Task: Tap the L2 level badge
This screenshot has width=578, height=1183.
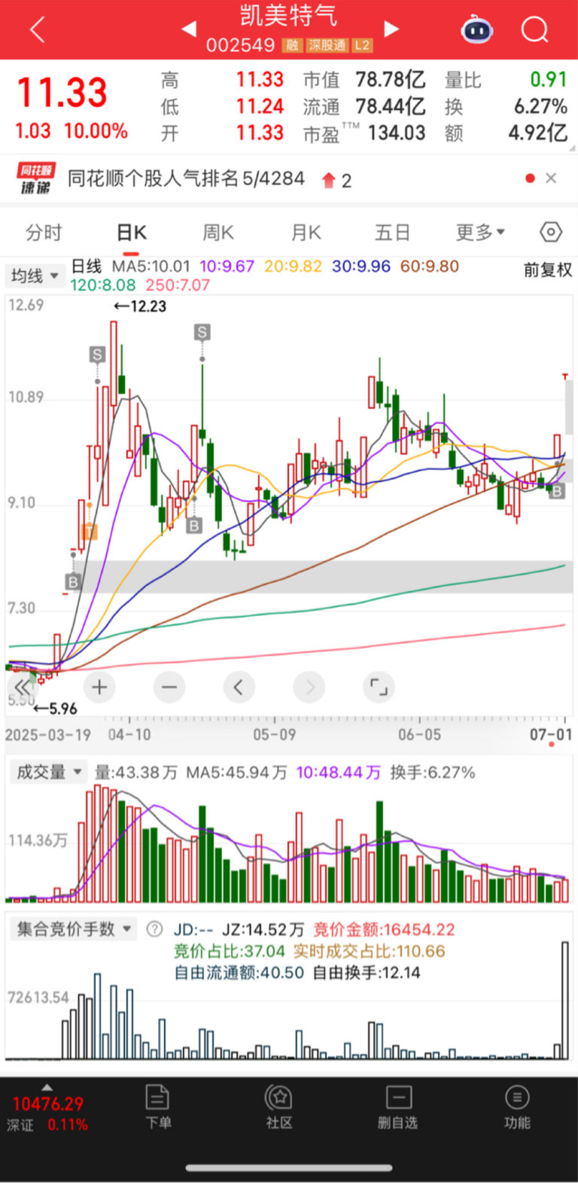Action: (363, 45)
